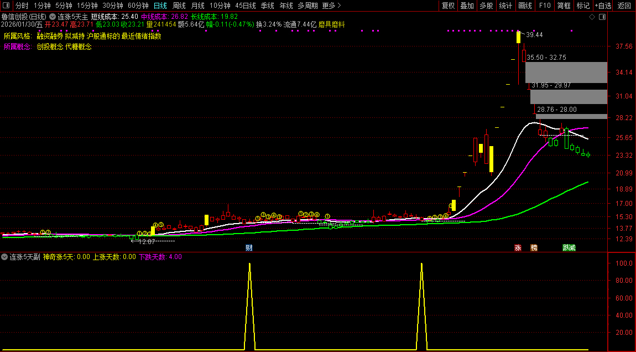
Task: Click 短线成本: 25.40 value
Action: point(114,17)
